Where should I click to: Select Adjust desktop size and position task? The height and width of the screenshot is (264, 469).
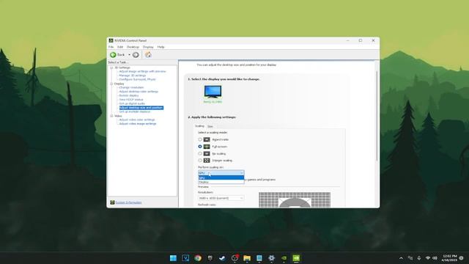point(141,108)
